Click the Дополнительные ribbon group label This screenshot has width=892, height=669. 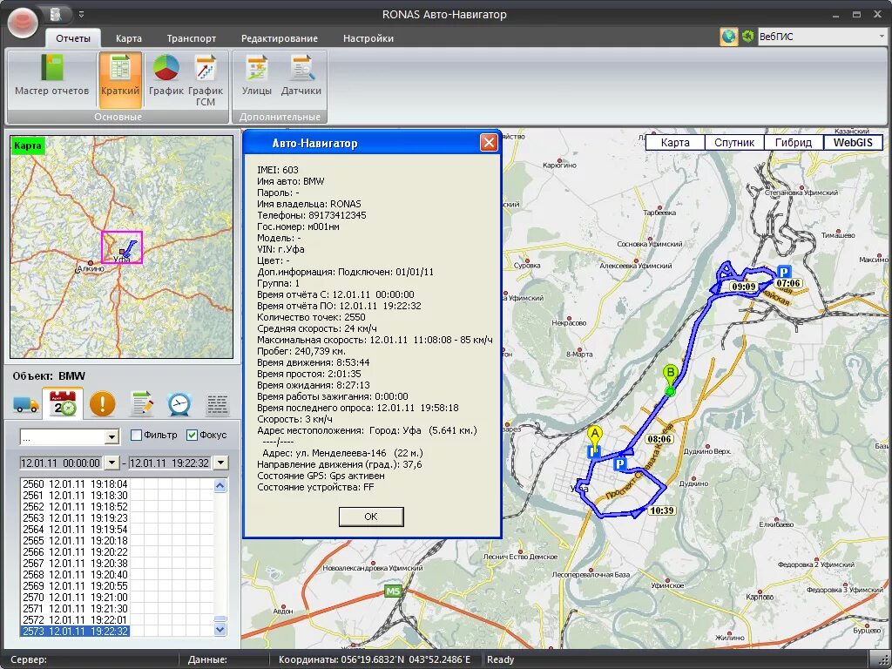[280, 117]
